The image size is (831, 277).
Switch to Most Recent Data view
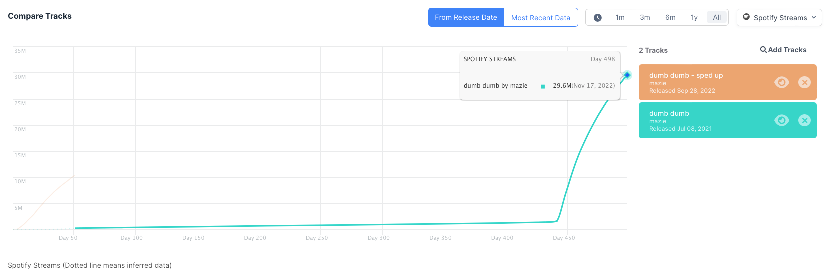coord(540,18)
